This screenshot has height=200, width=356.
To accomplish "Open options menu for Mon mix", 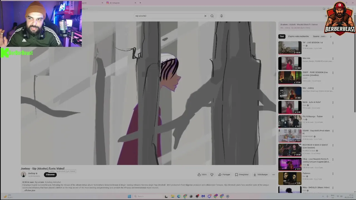I will point(333,59).
